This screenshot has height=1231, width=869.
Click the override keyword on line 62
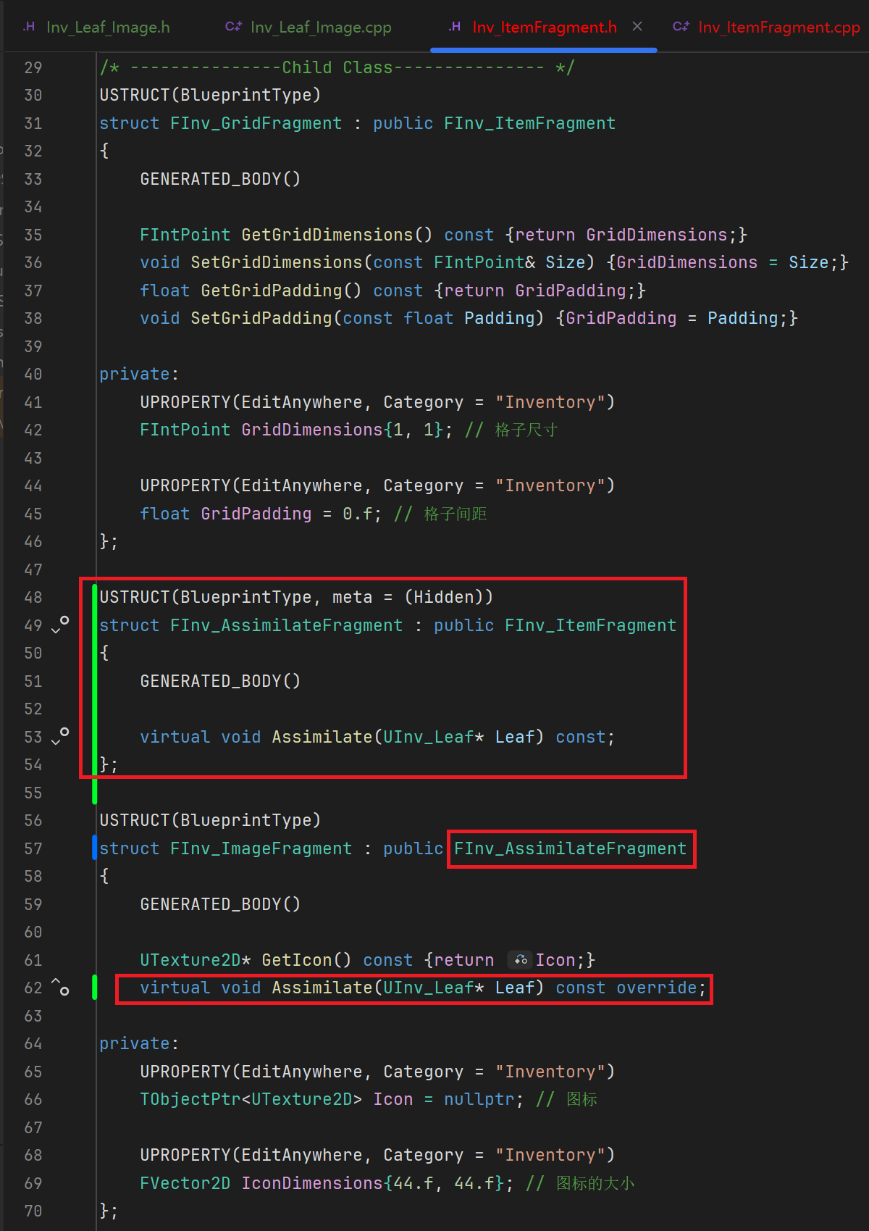pos(657,988)
